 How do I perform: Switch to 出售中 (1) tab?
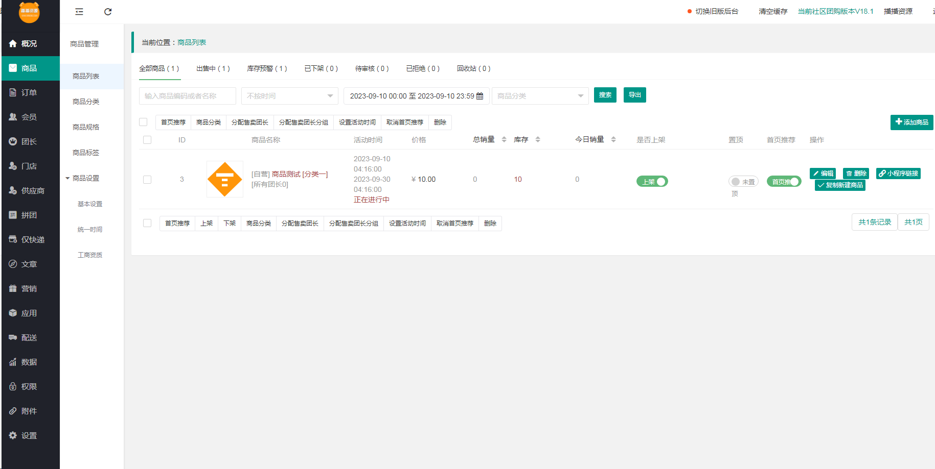[x=213, y=68]
